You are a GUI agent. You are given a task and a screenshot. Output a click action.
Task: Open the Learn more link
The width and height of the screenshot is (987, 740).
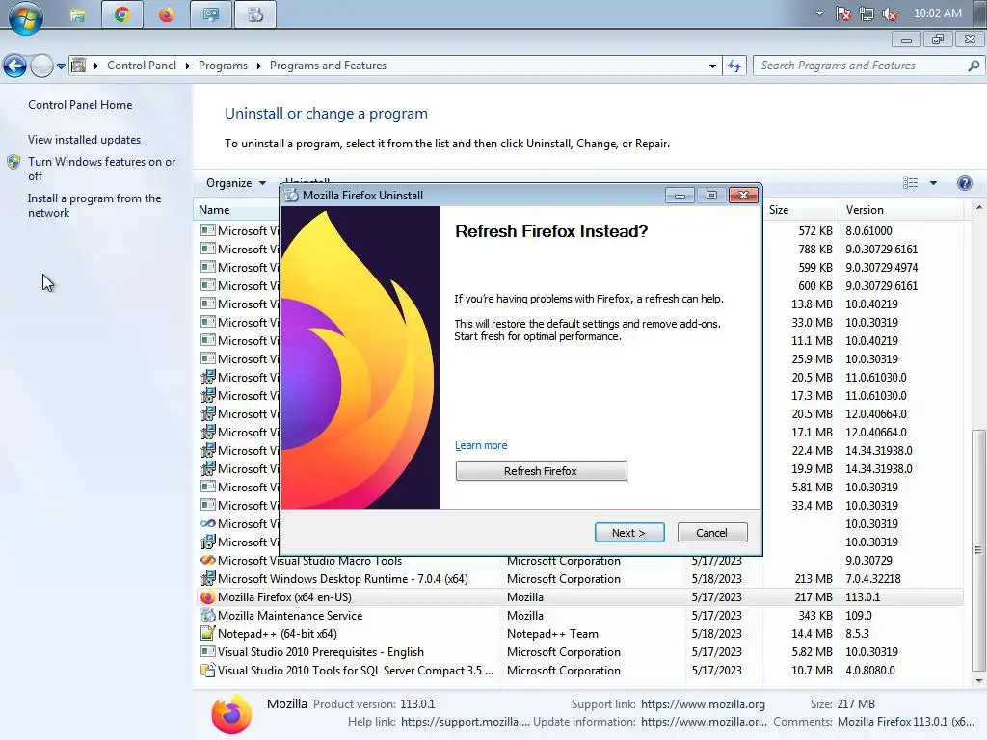click(481, 445)
